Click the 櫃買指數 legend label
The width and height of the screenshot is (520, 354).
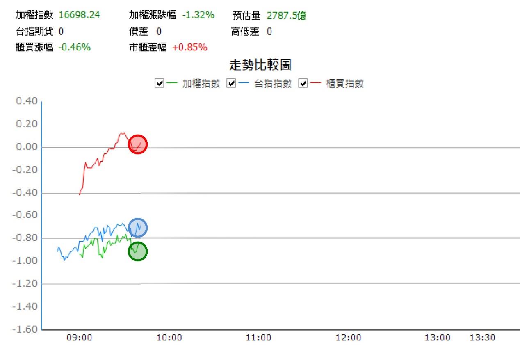click(345, 84)
